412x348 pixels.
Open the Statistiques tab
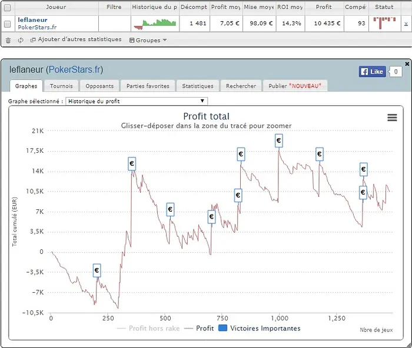click(x=197, y=86)
